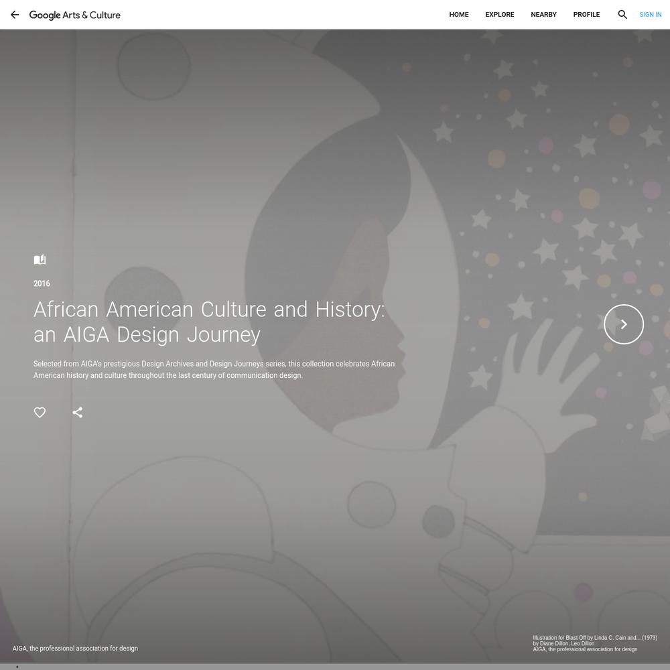The image size is (670, 670).
Task: Open the Google Arts & Culture logo
Action: [75, 15]
